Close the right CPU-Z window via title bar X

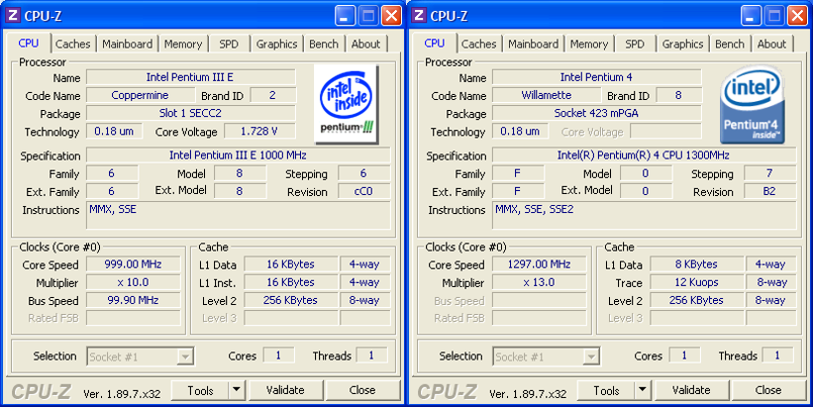(797, 16)
